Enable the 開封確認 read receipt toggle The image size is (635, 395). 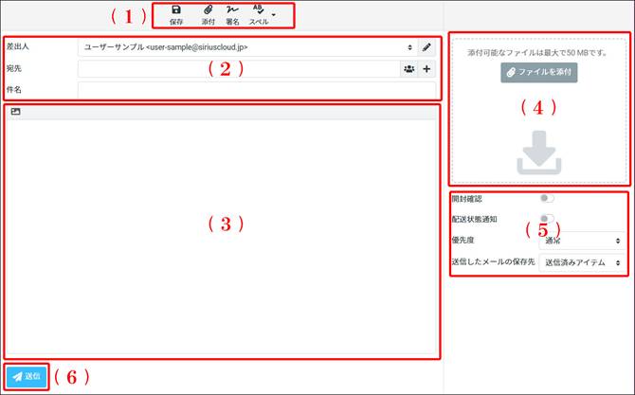547,198
